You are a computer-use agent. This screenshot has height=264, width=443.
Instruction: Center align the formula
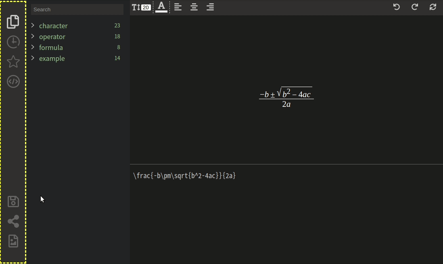point(194,7)
